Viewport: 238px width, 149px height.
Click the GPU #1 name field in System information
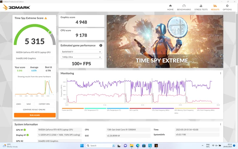(x=60, y=130)
